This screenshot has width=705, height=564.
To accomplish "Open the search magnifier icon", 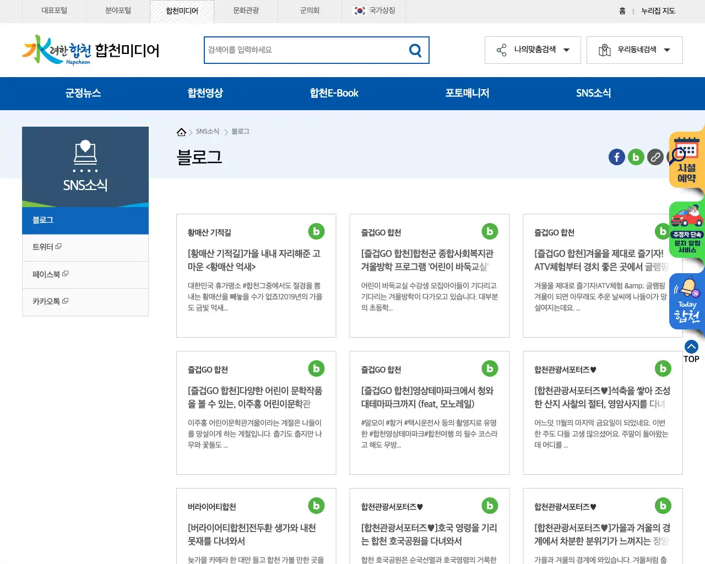I will click(415, 50).
